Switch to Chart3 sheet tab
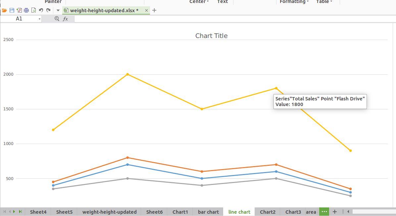Image resolution: width=396 pixels, height=216 pixels. pyautogui.click(x=293, y=212)
